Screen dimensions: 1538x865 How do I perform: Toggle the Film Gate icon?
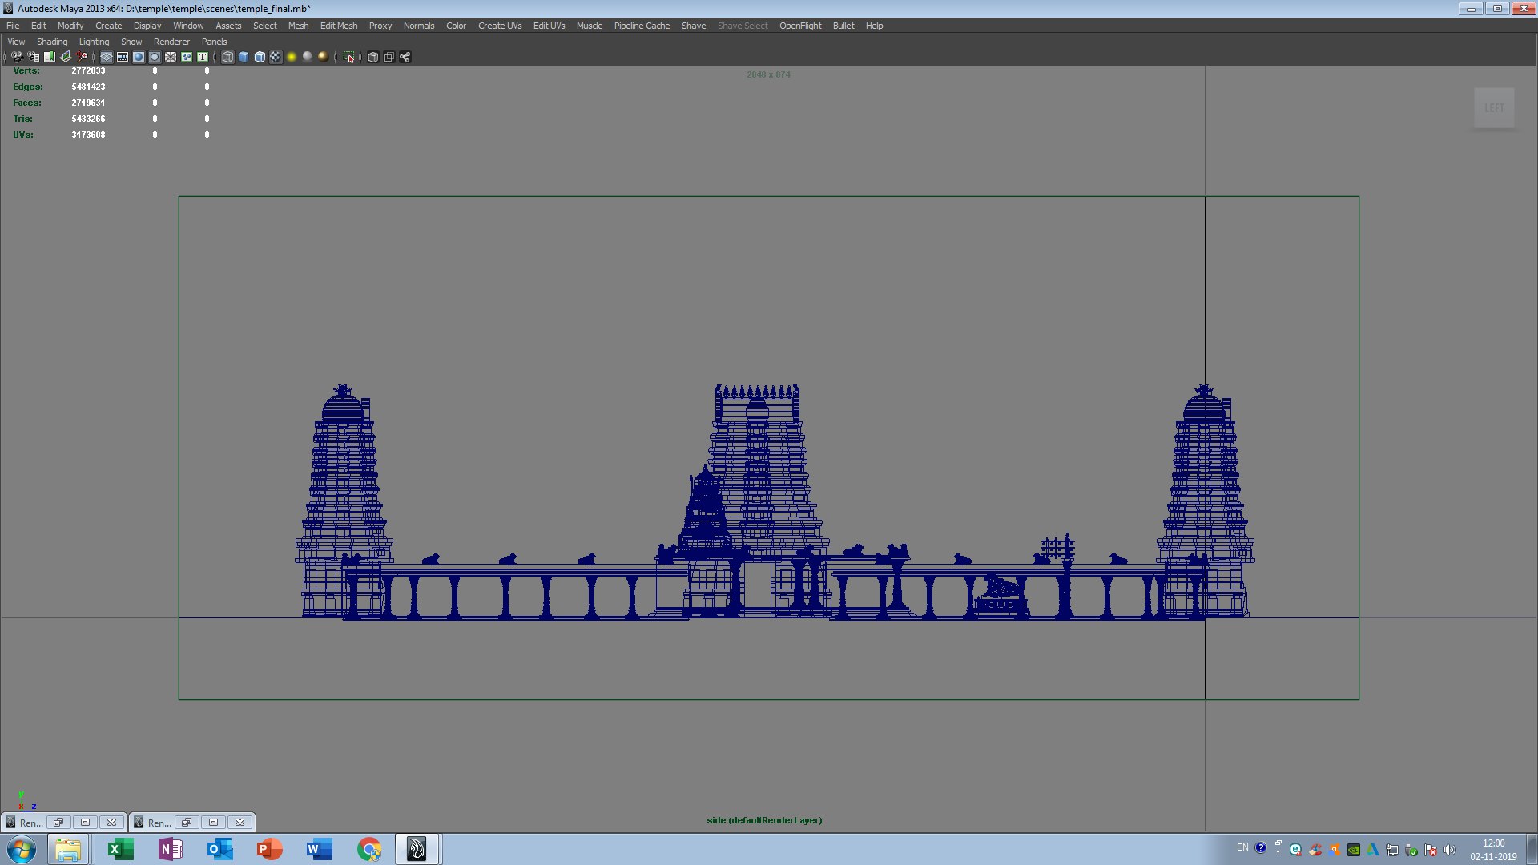click(x=123, y=57)
